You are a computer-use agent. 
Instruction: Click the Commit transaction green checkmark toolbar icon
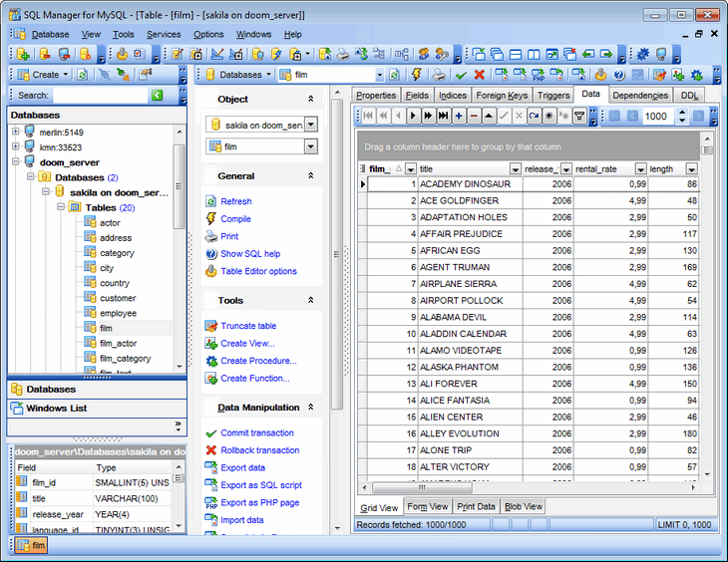461,75
